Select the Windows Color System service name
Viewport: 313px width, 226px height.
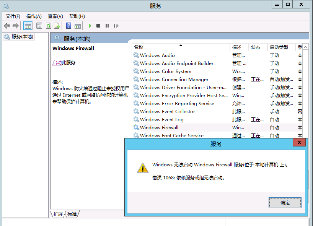[165, 71]
